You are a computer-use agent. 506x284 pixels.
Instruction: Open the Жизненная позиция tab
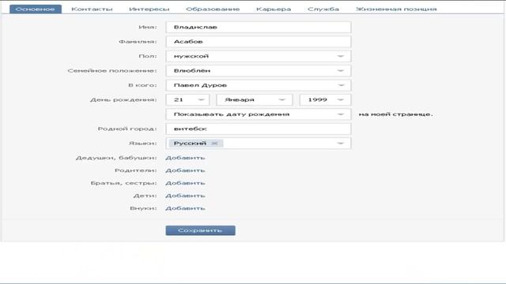pos(396,9)
